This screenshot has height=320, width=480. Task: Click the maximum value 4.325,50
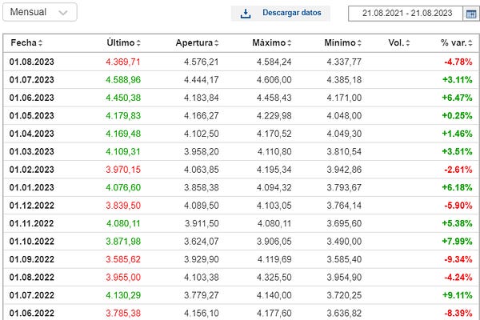pyautogui.click(x=274, y=278)
